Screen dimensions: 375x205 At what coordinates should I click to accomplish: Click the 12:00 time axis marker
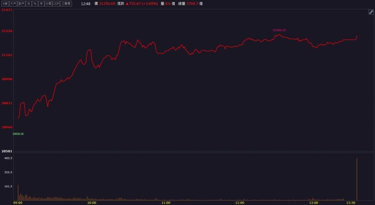pyautogui.click(x=240, y=203)
